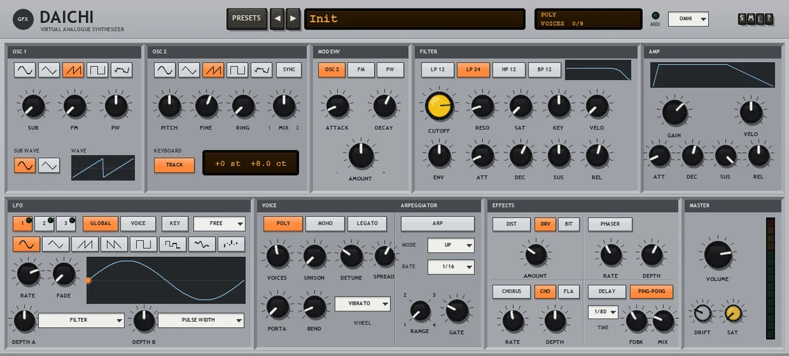
Task: Select the LFO sample-and-hold shape
Action: pyautogui.click(x=231, y=245)
